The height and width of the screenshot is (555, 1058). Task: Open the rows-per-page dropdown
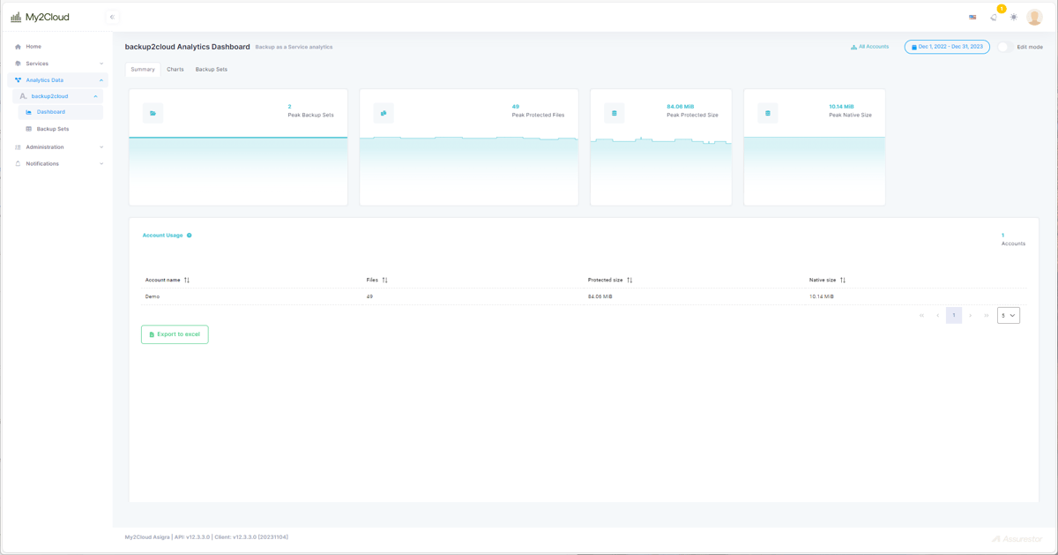coord(1008,315)
